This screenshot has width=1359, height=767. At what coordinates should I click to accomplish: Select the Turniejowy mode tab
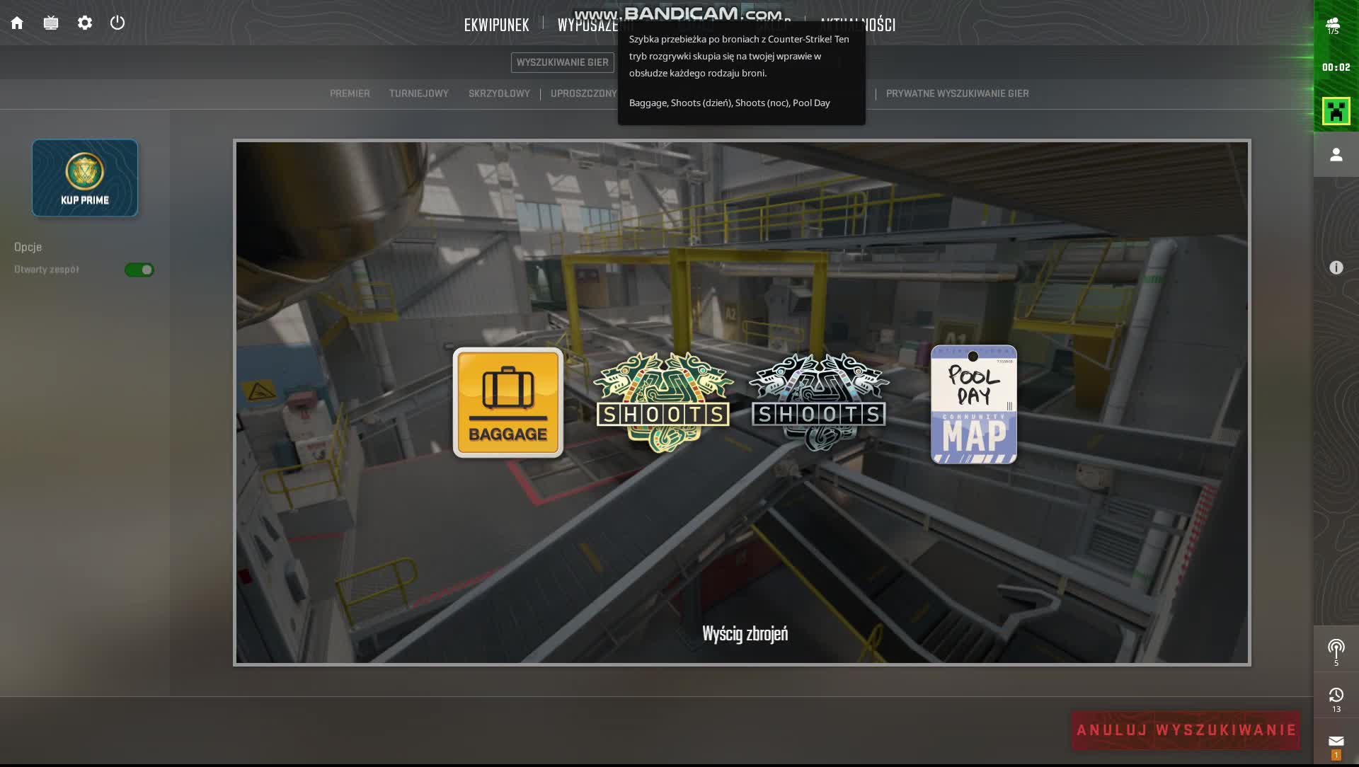coord(419,93)
